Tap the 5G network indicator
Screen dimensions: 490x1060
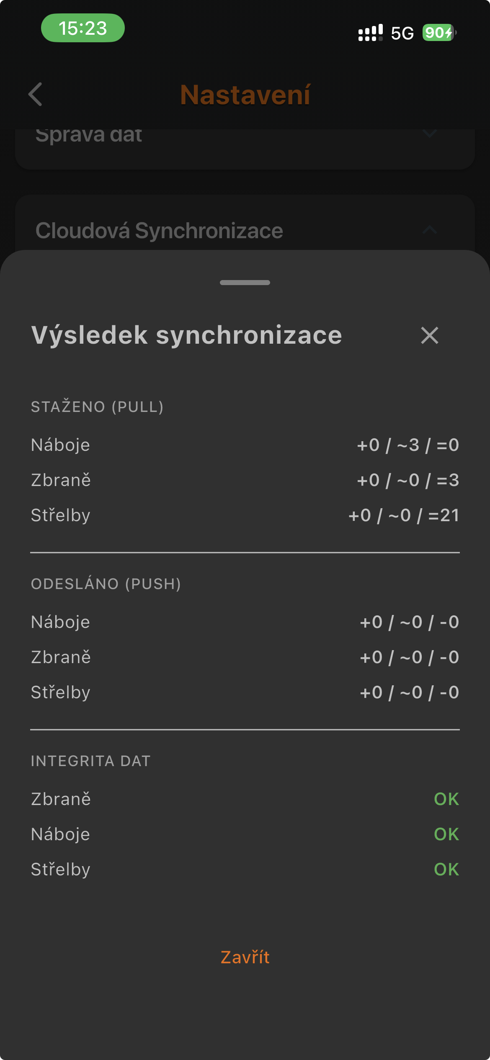coord(402,33)
